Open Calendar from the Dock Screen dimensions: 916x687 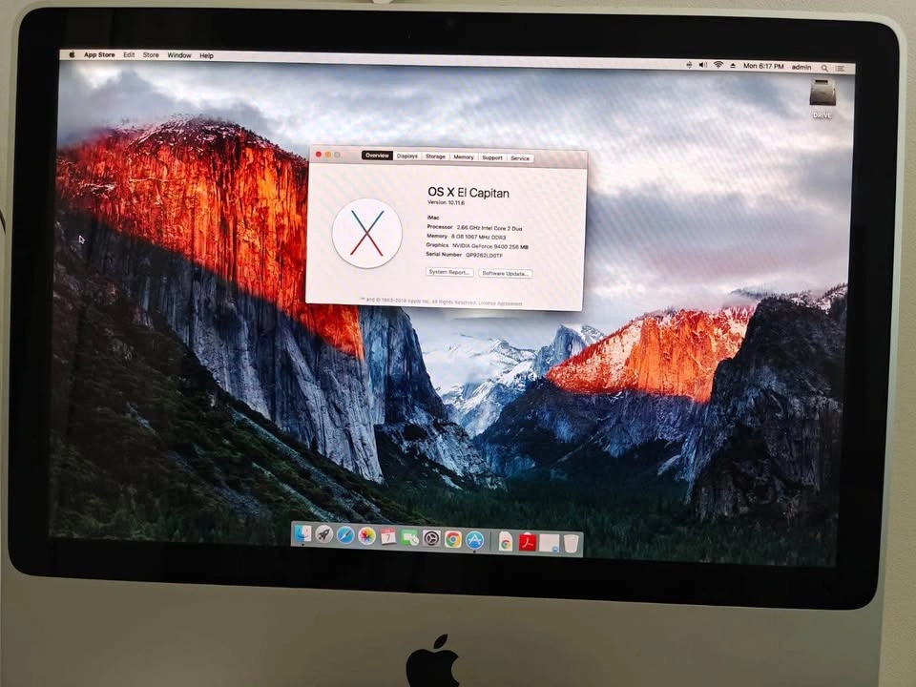[388, 537]
